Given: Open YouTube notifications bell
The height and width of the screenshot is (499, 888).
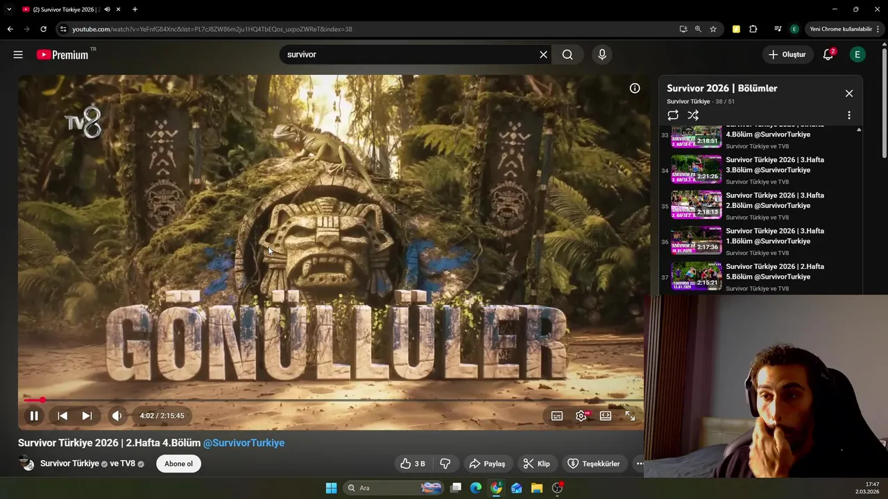Looking at the screenshot, I should (x=828, y=55).
